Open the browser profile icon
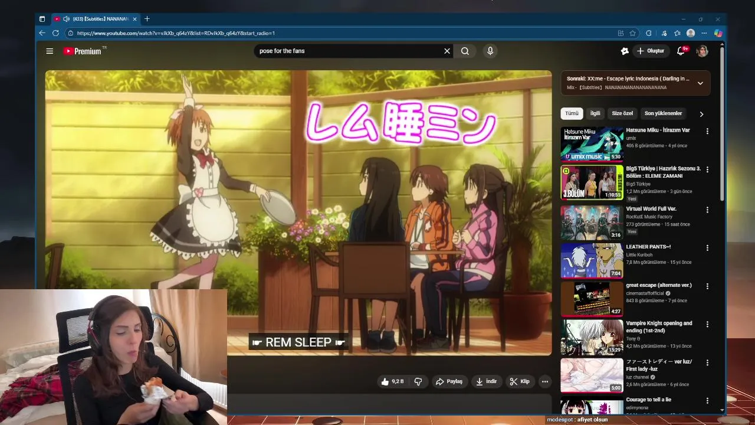The width and height of the screenshot is (755, 425). coord(691,33)
